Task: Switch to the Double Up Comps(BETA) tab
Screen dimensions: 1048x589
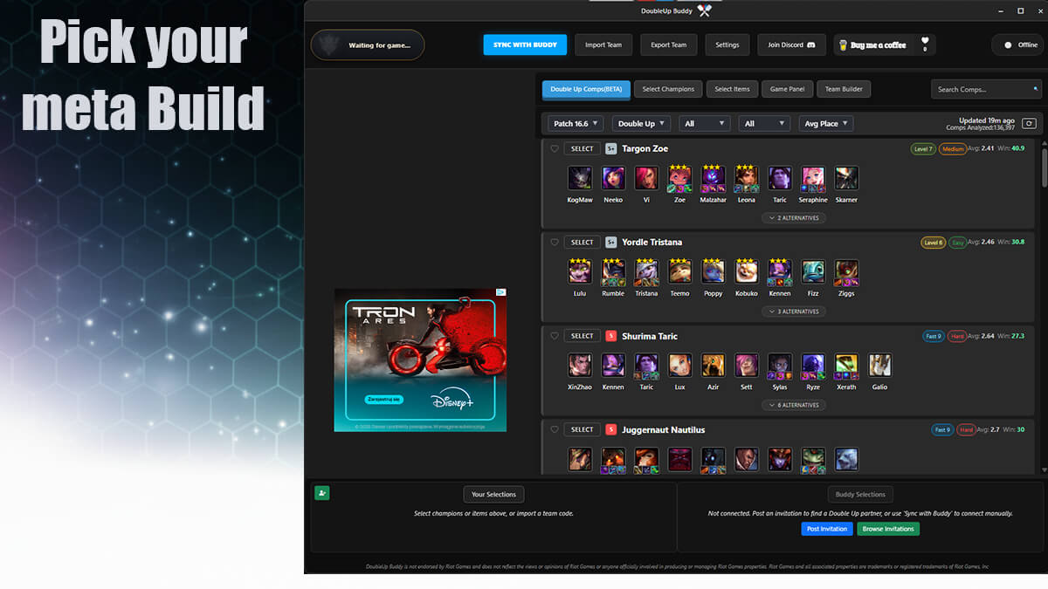Action: tap(586, 89)
